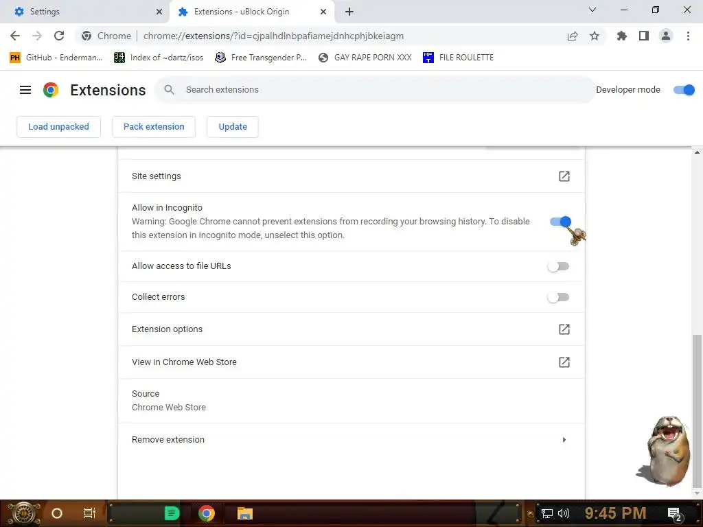Expand the Remove extension arrow
Image resolution: width=703 pixels, height=527 pixels.
point(564,440)
